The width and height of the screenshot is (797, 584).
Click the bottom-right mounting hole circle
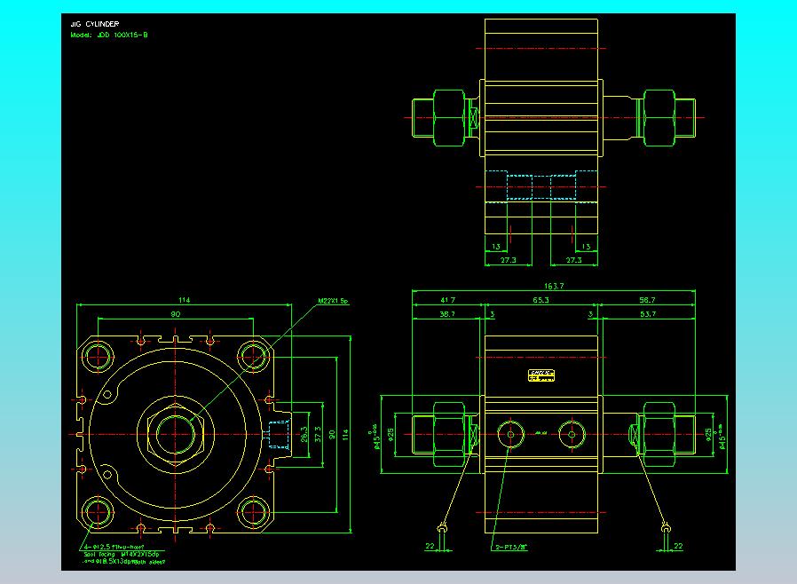pos(253,512)
